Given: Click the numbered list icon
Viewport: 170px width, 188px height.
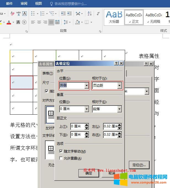Looking at the screenshot, I should [42, 13].
